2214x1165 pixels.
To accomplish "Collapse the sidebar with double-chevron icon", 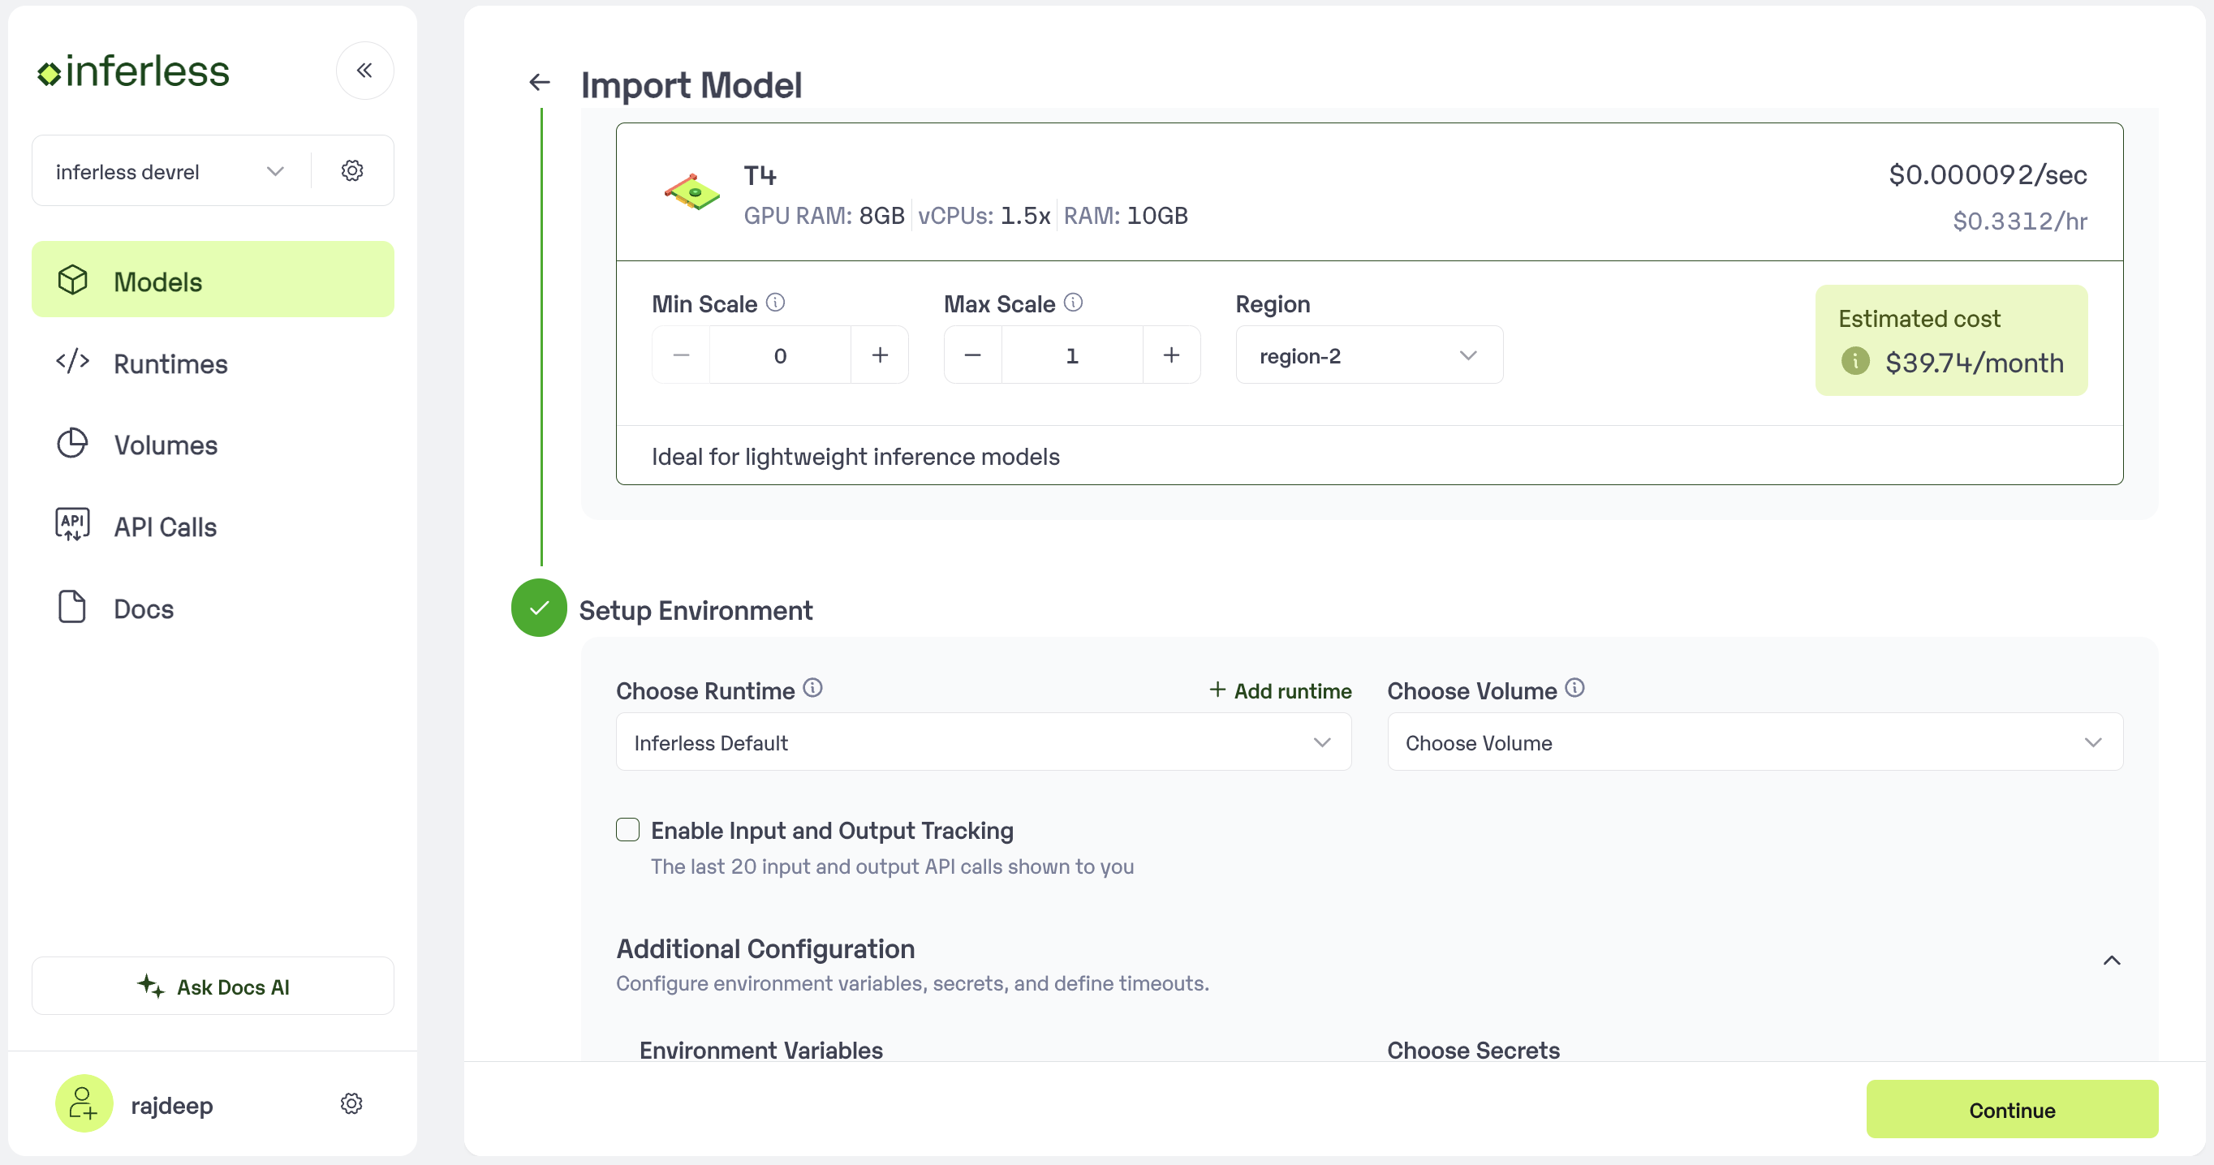I will coord(364,71).
